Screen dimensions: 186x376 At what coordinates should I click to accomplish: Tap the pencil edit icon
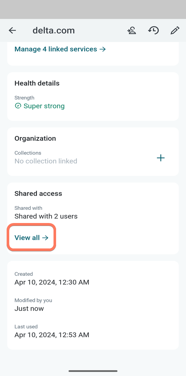(175, 31)
